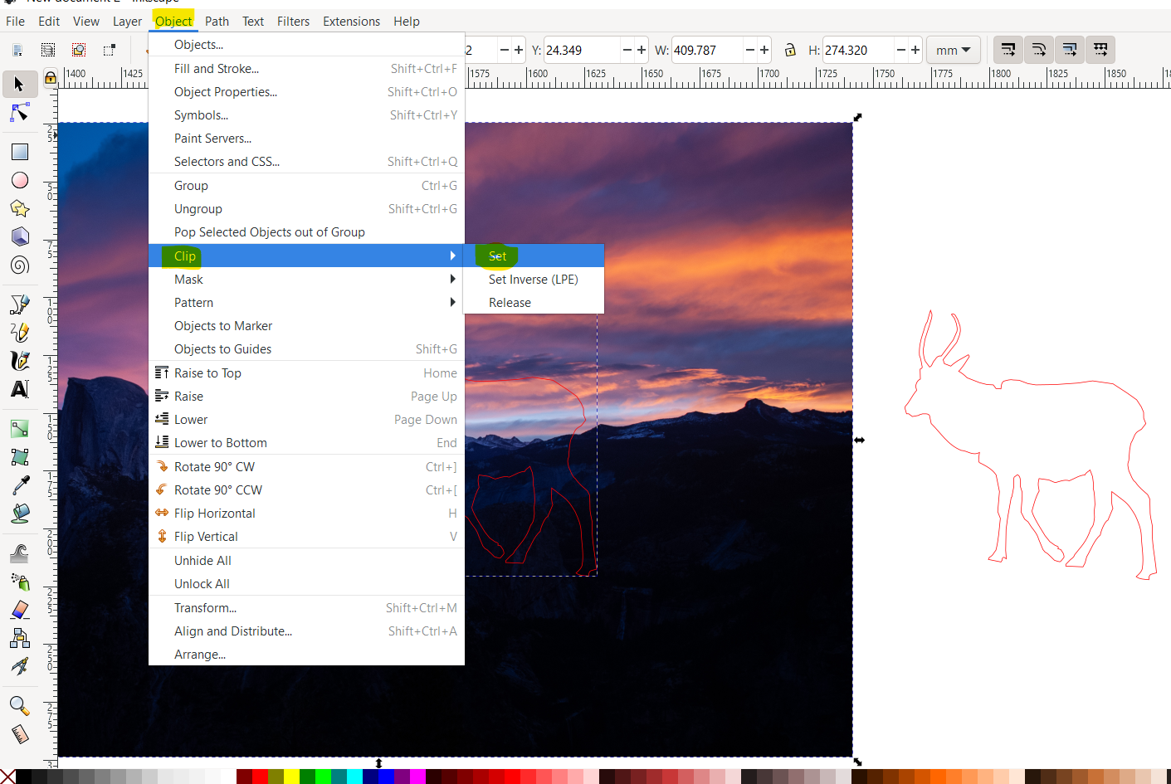Select the 3D box tool
This screenshot has width=1171, height=784.
[20, 236]
